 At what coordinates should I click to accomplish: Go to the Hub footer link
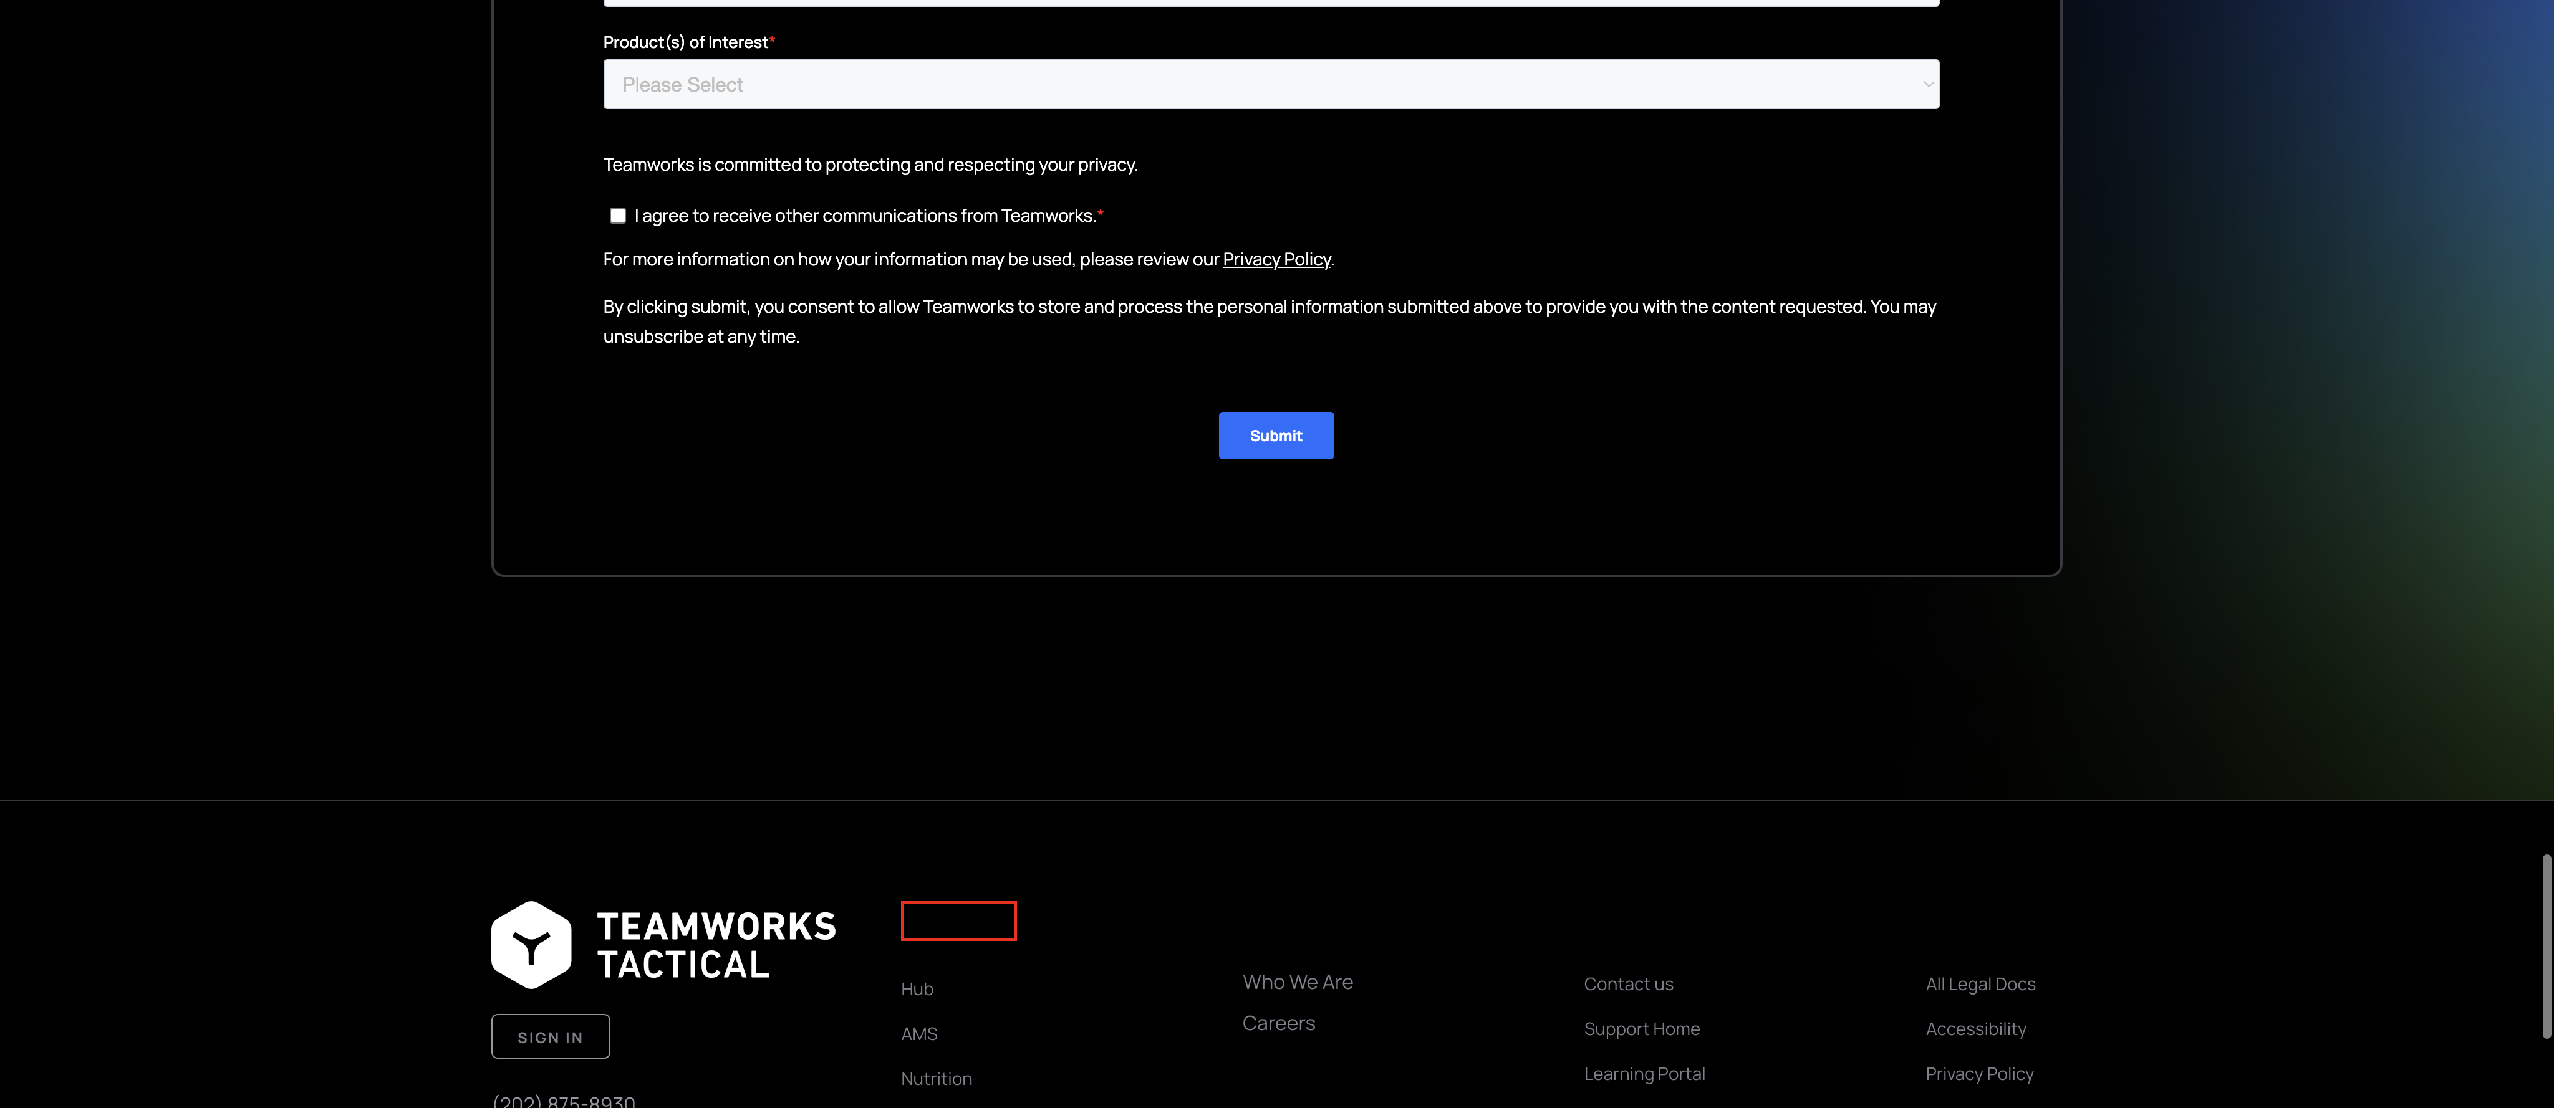point(916,989)
